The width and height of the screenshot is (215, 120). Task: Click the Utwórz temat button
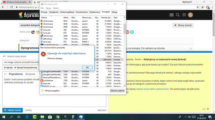(x=12, y=110)
